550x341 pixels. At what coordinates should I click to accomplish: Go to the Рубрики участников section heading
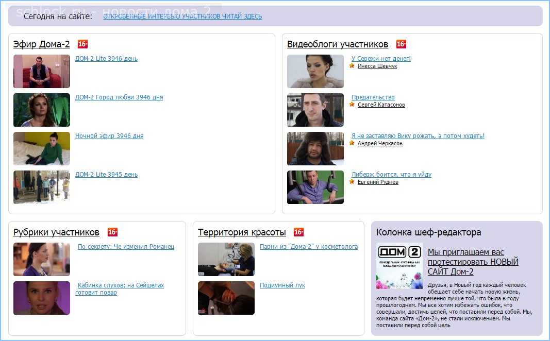point(56,232)
